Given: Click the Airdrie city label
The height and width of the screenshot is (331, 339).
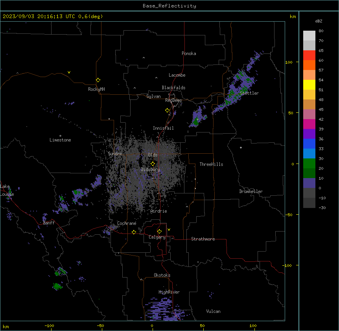Looking at the screenshot, I should point(159,211).
